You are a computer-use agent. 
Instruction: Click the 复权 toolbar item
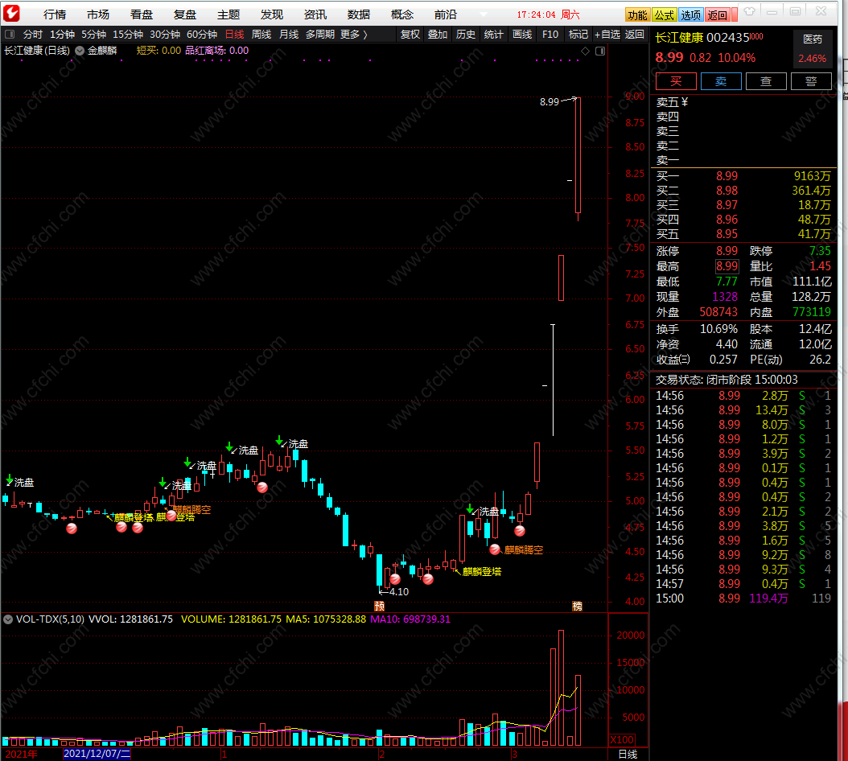[410, 35]
